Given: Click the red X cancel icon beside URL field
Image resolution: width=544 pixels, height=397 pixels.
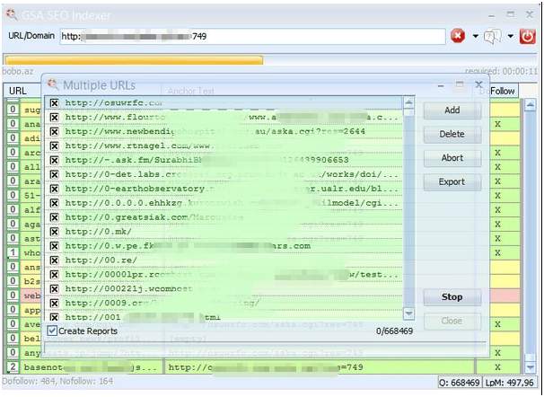Looking at the screenshot, I should (458, 37).
